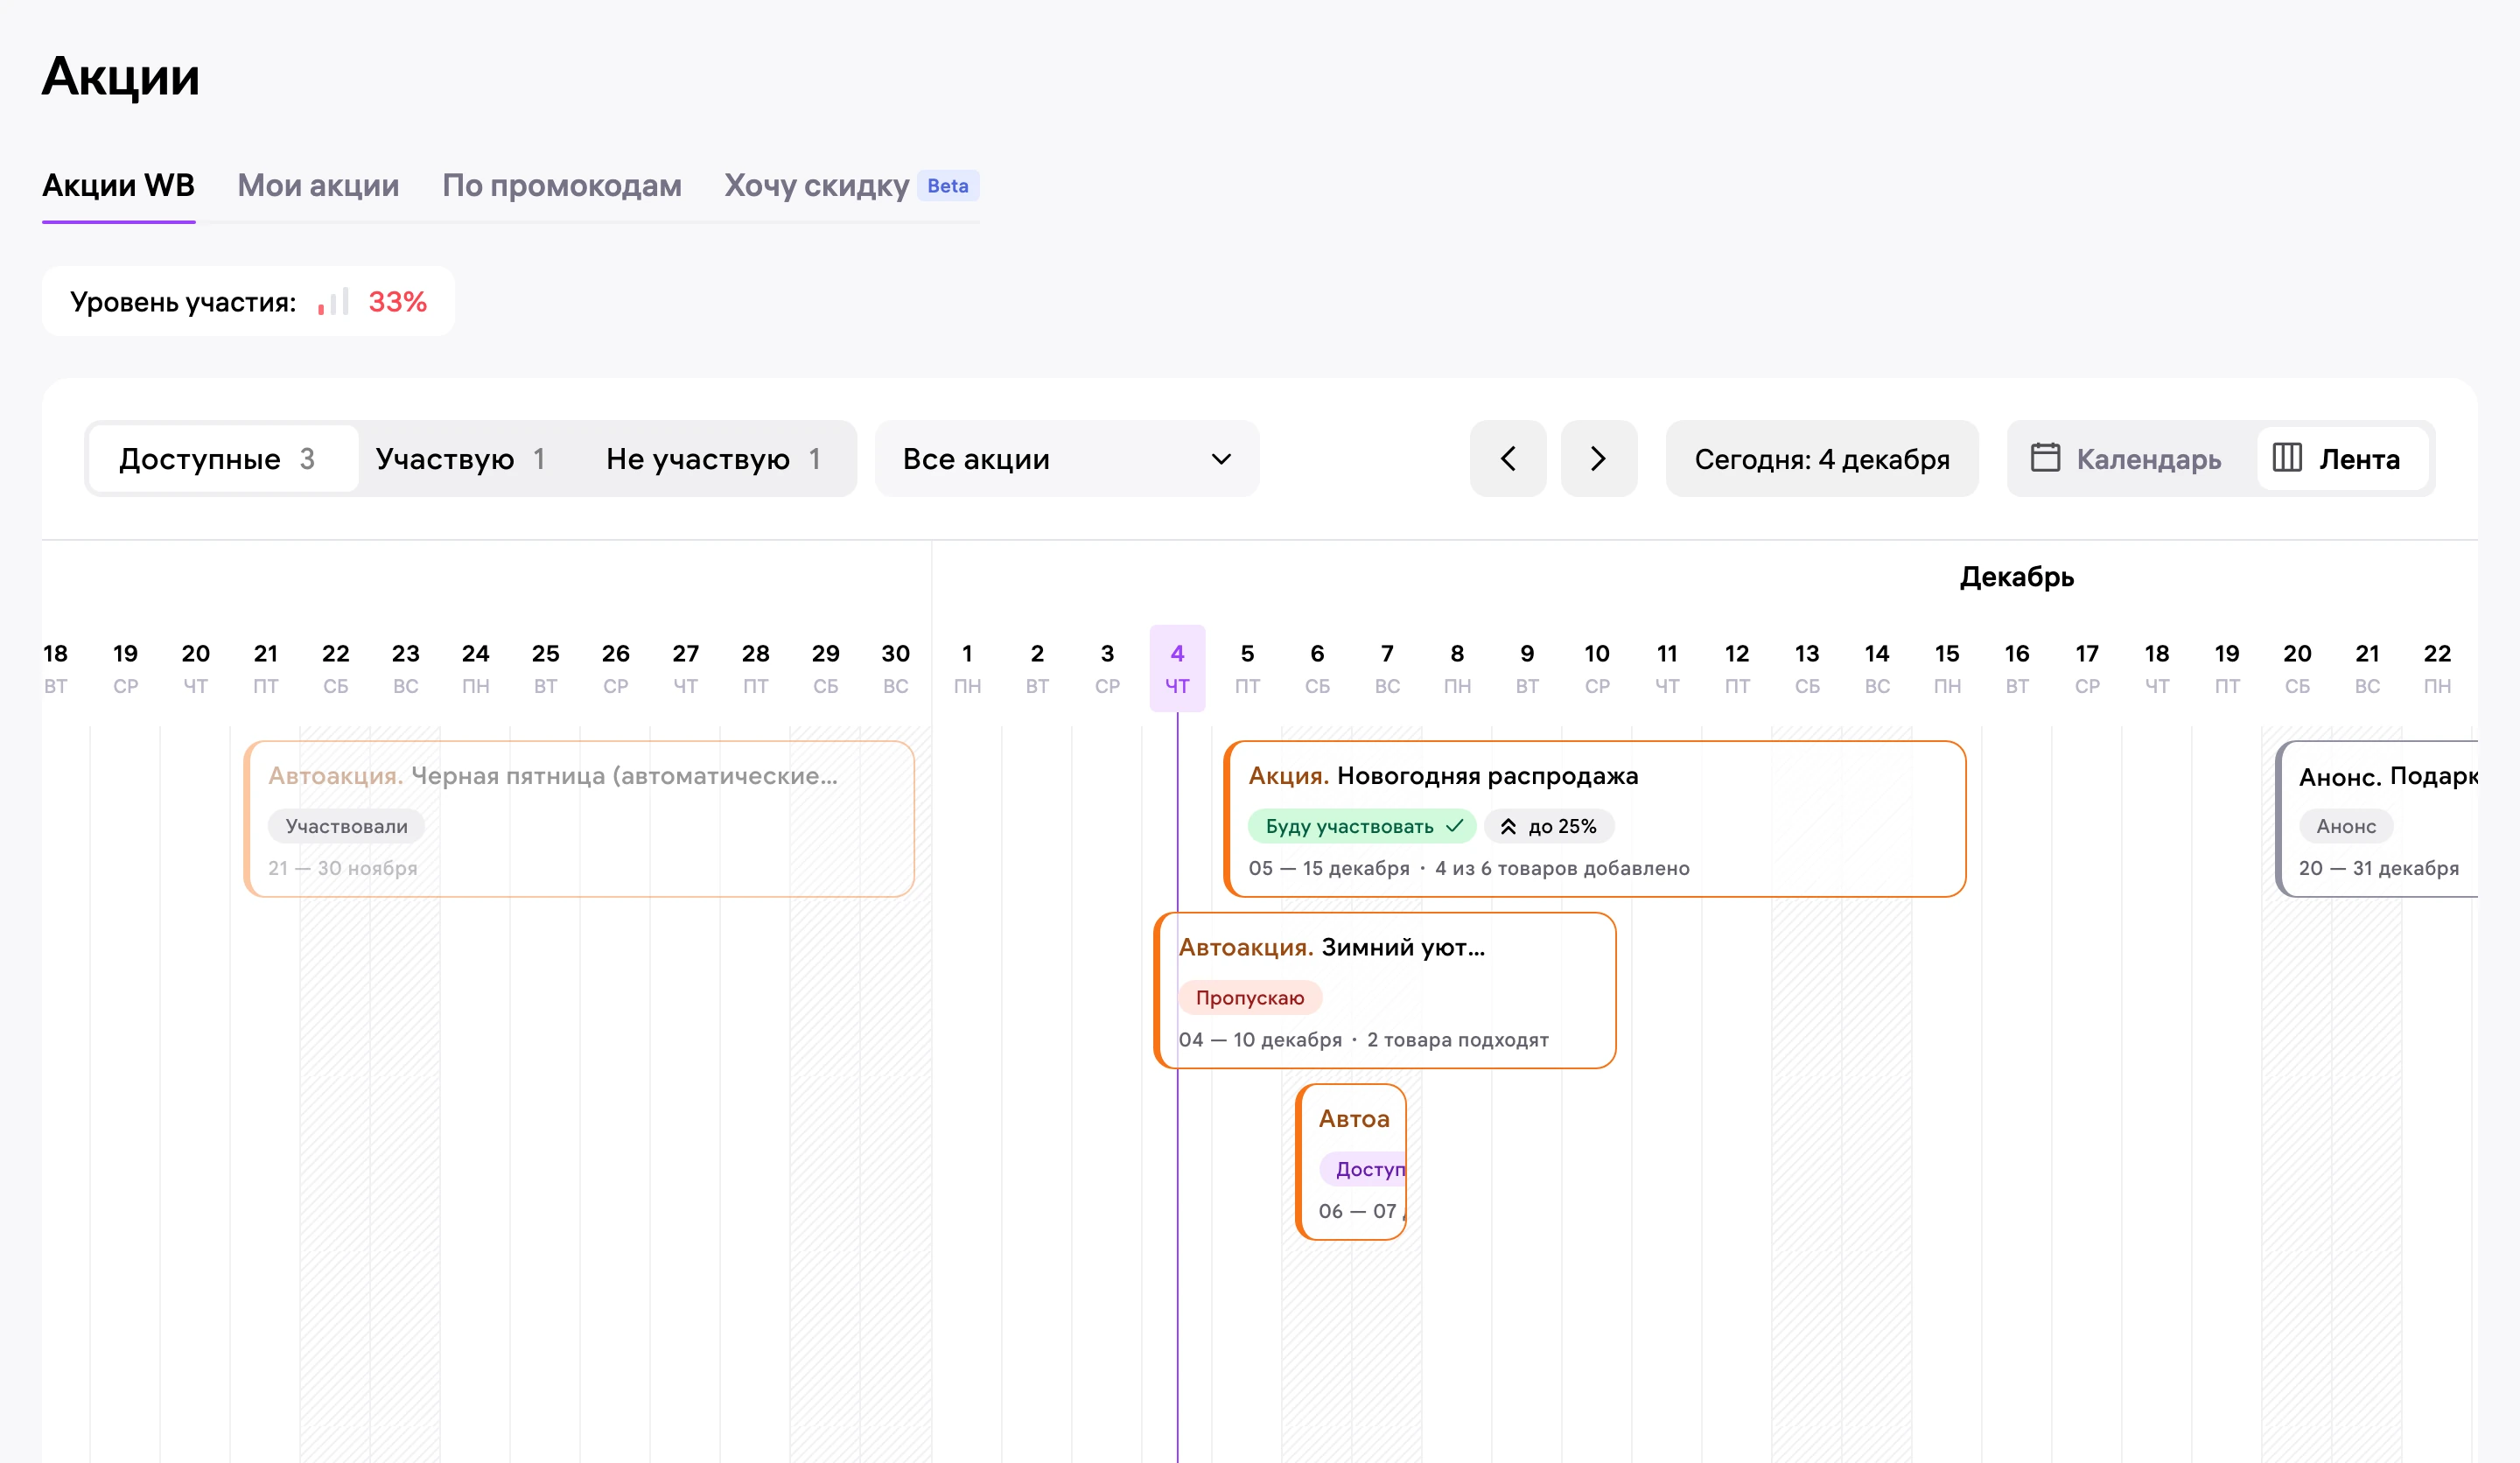The height and width of the screenshot is (1463, 2520).
Task: Open the Мои акции tab
Action: click(318, 185)
